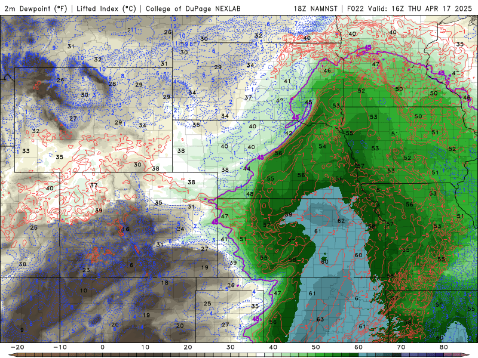
Task: Click the dewpoint value 16 on the map
Action: click(125, 229)
